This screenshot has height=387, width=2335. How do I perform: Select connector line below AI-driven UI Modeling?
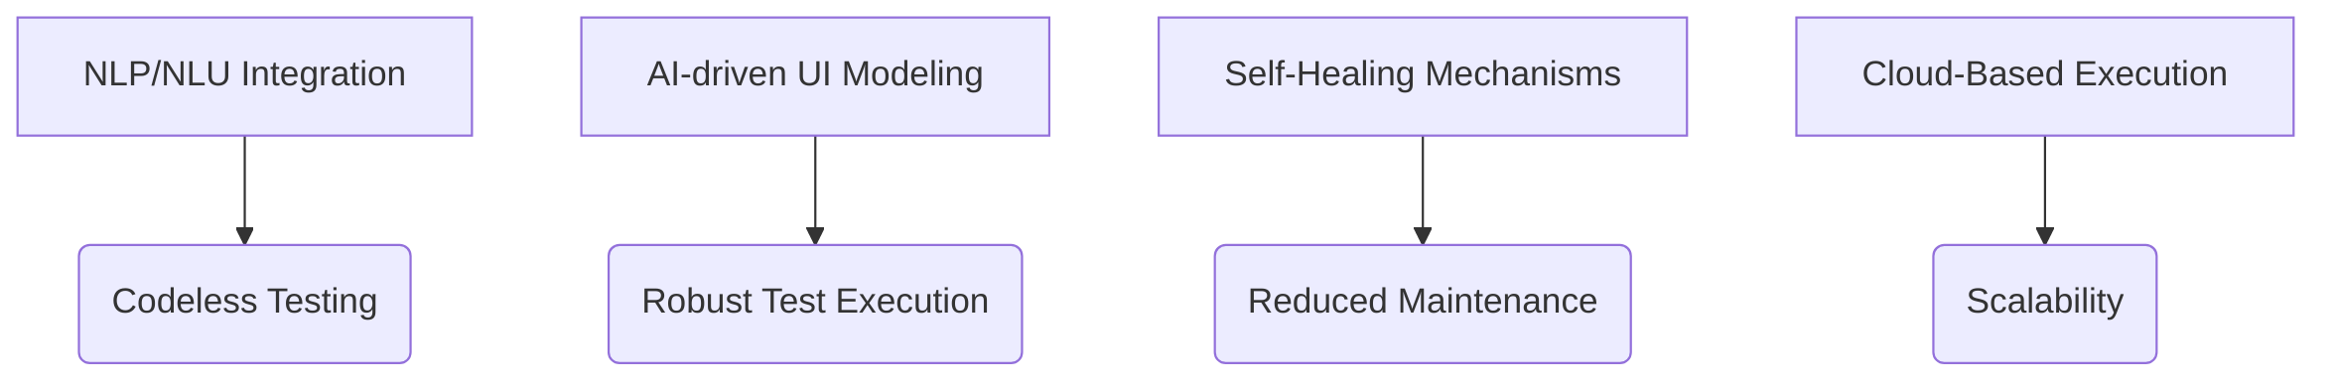pos(815,183)
